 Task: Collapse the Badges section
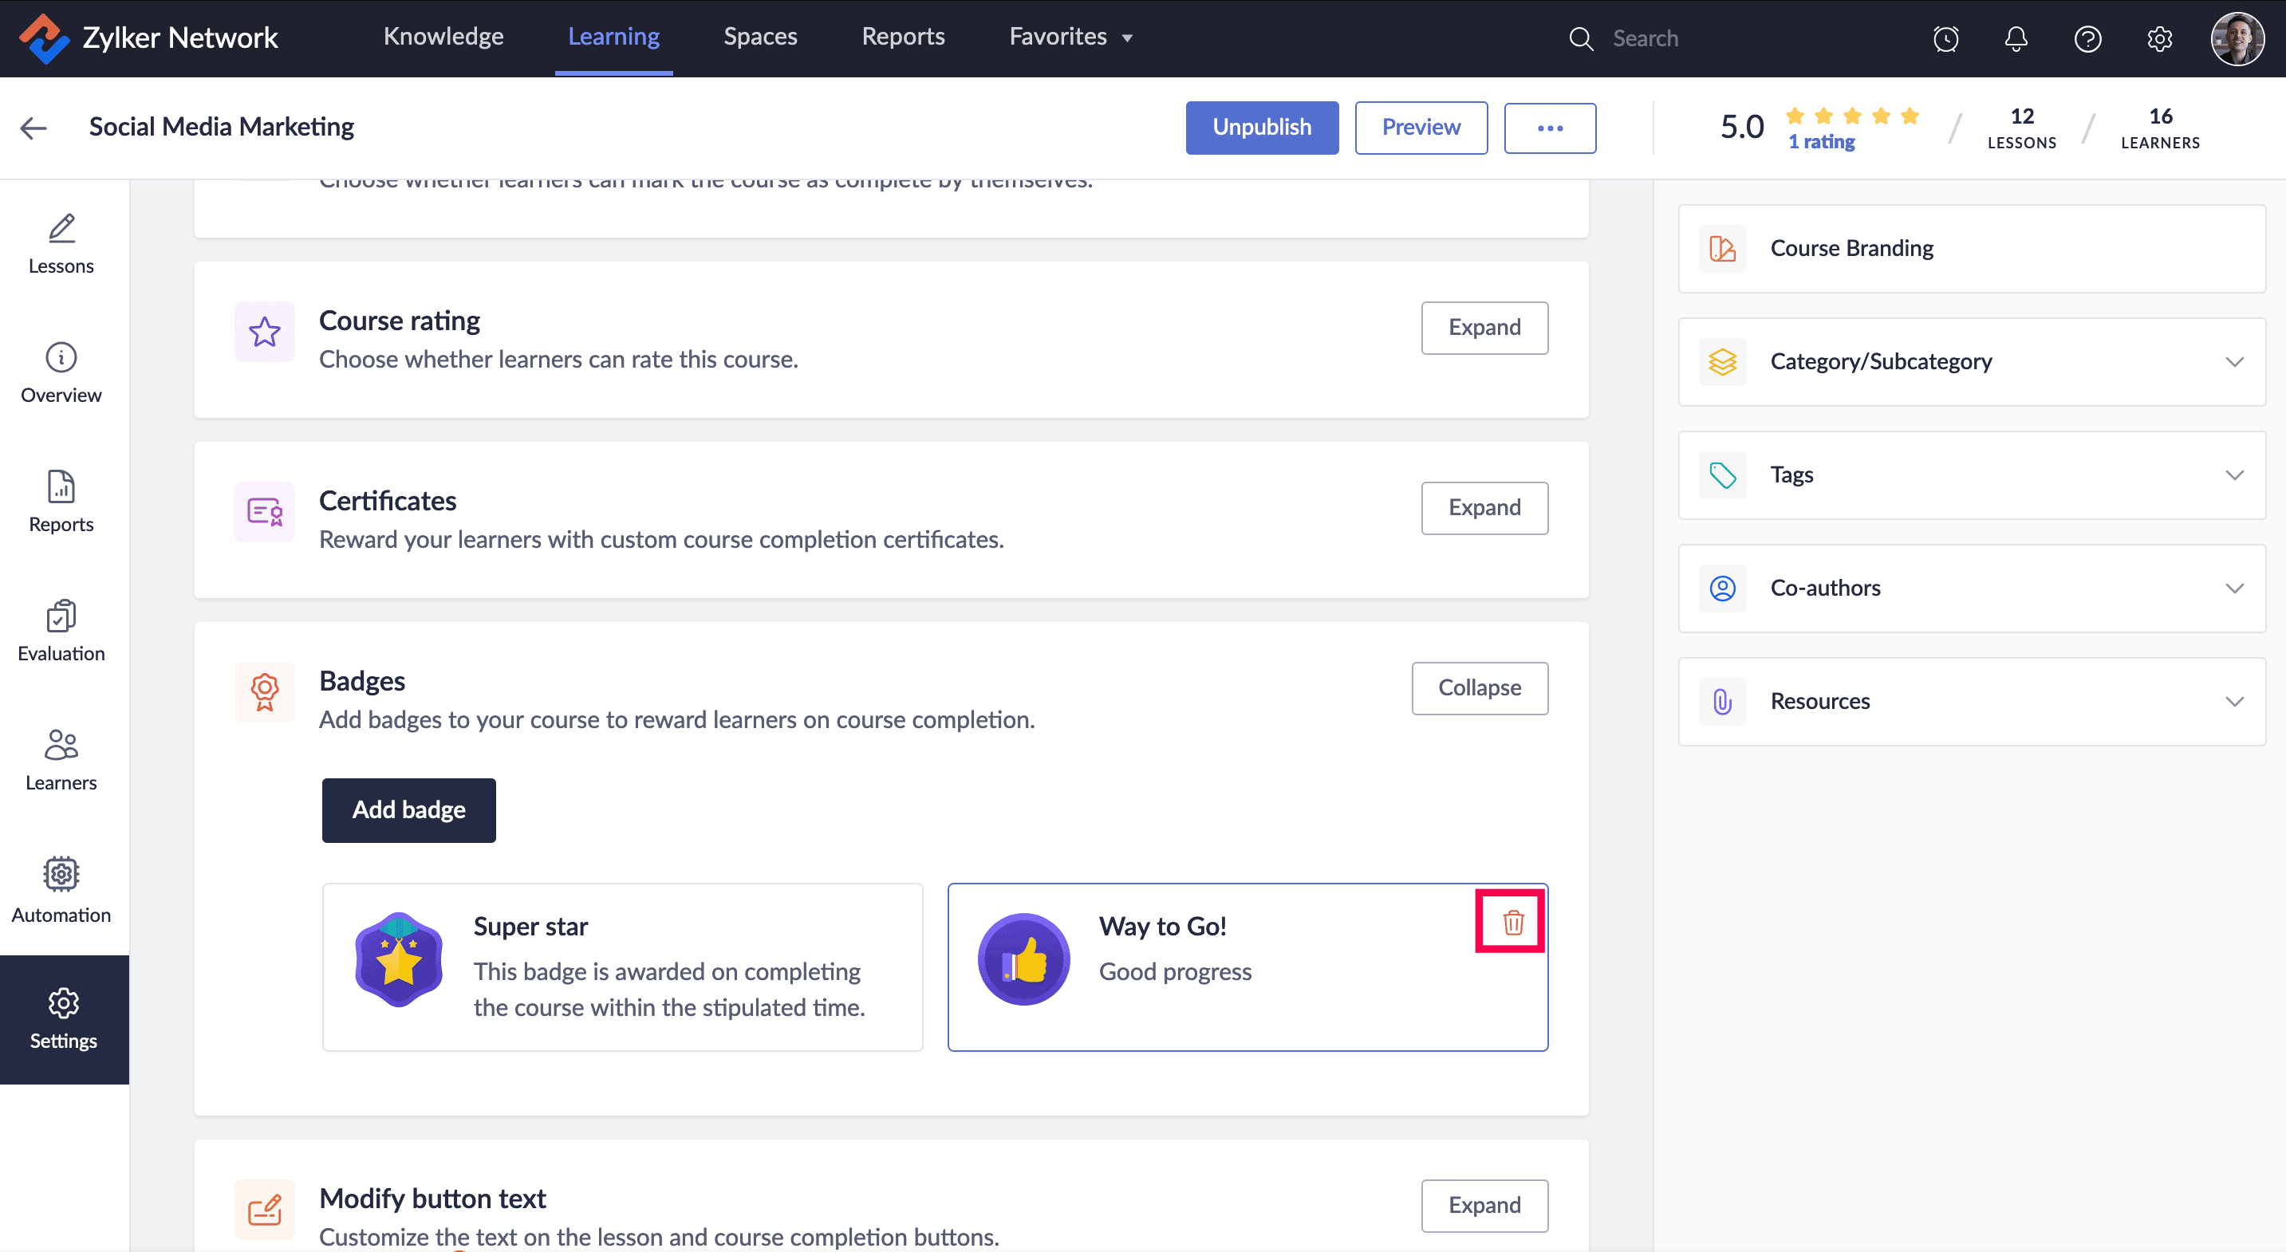(1479, 687)
